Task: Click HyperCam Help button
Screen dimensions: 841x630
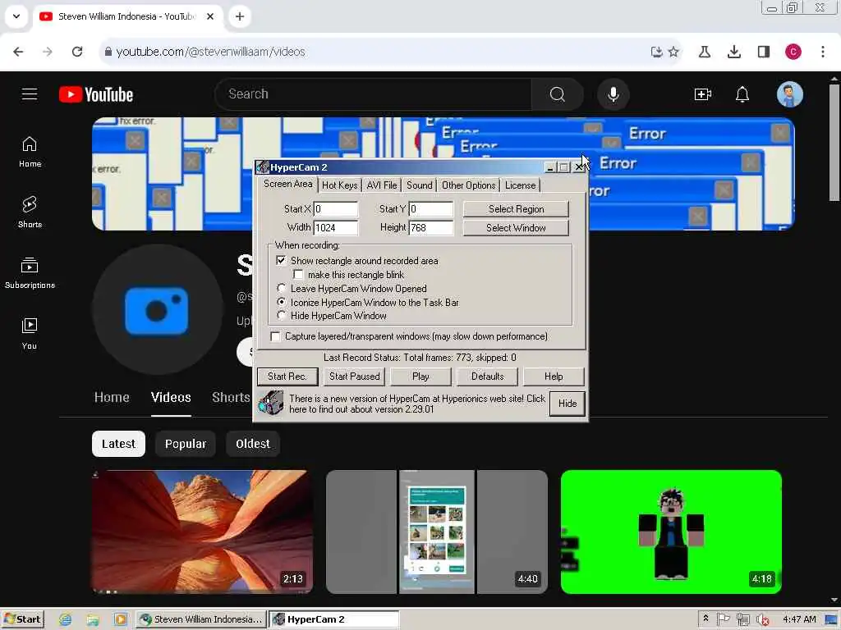Action: (554, 377)
